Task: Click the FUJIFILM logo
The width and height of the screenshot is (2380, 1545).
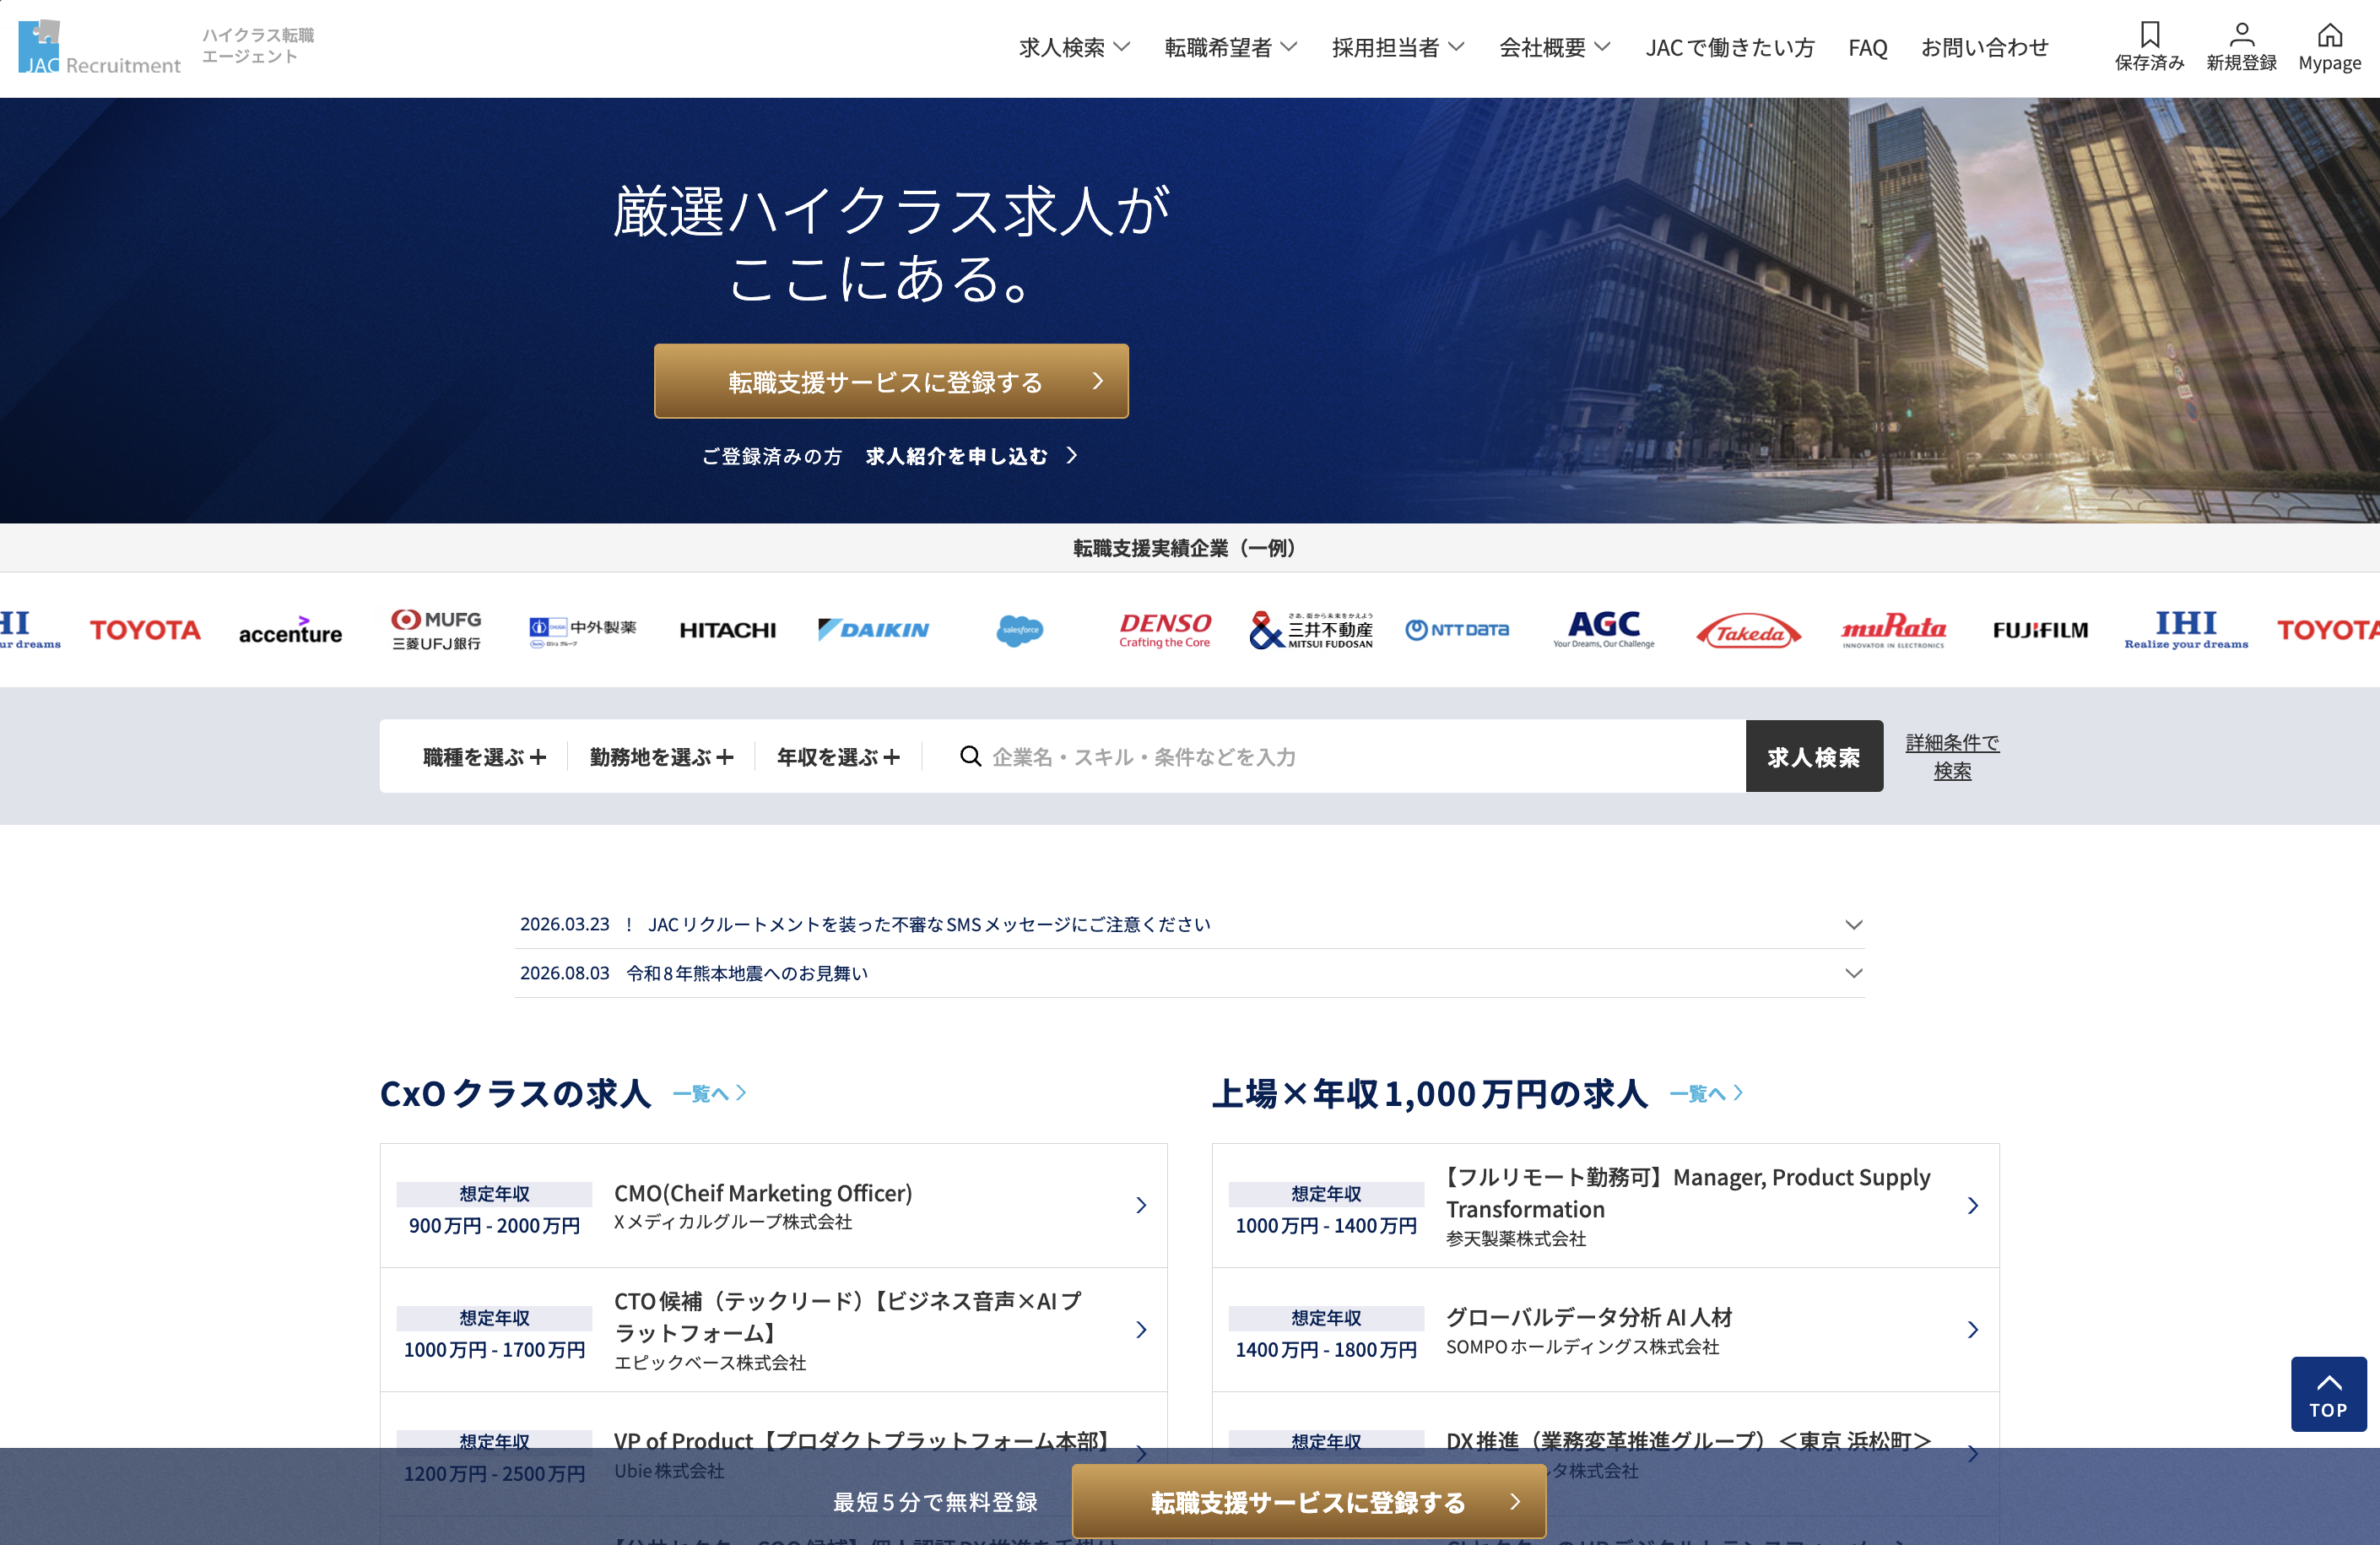Action: pyautogui.click(x=2040, y=630)
